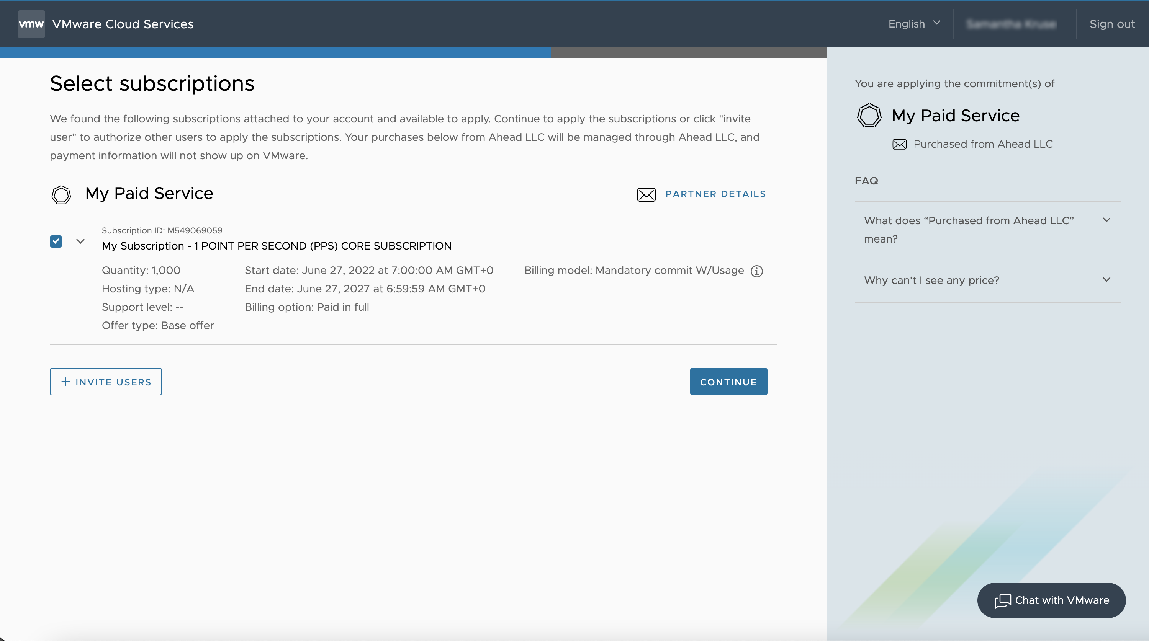Viewport: 1149px width, 641px height.
Task: Click the envelope icon beside Partner Details
Action: pos(647,195)
